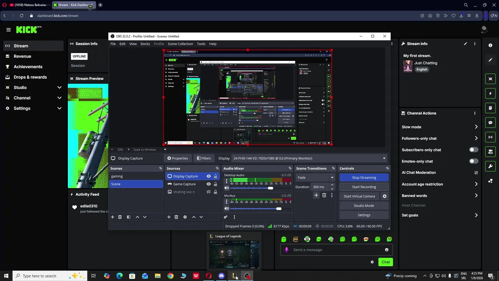This screenshot has height=281, width=499.
Task: Open scene filters icon in Scenes panel
Action: pos(128,217)
